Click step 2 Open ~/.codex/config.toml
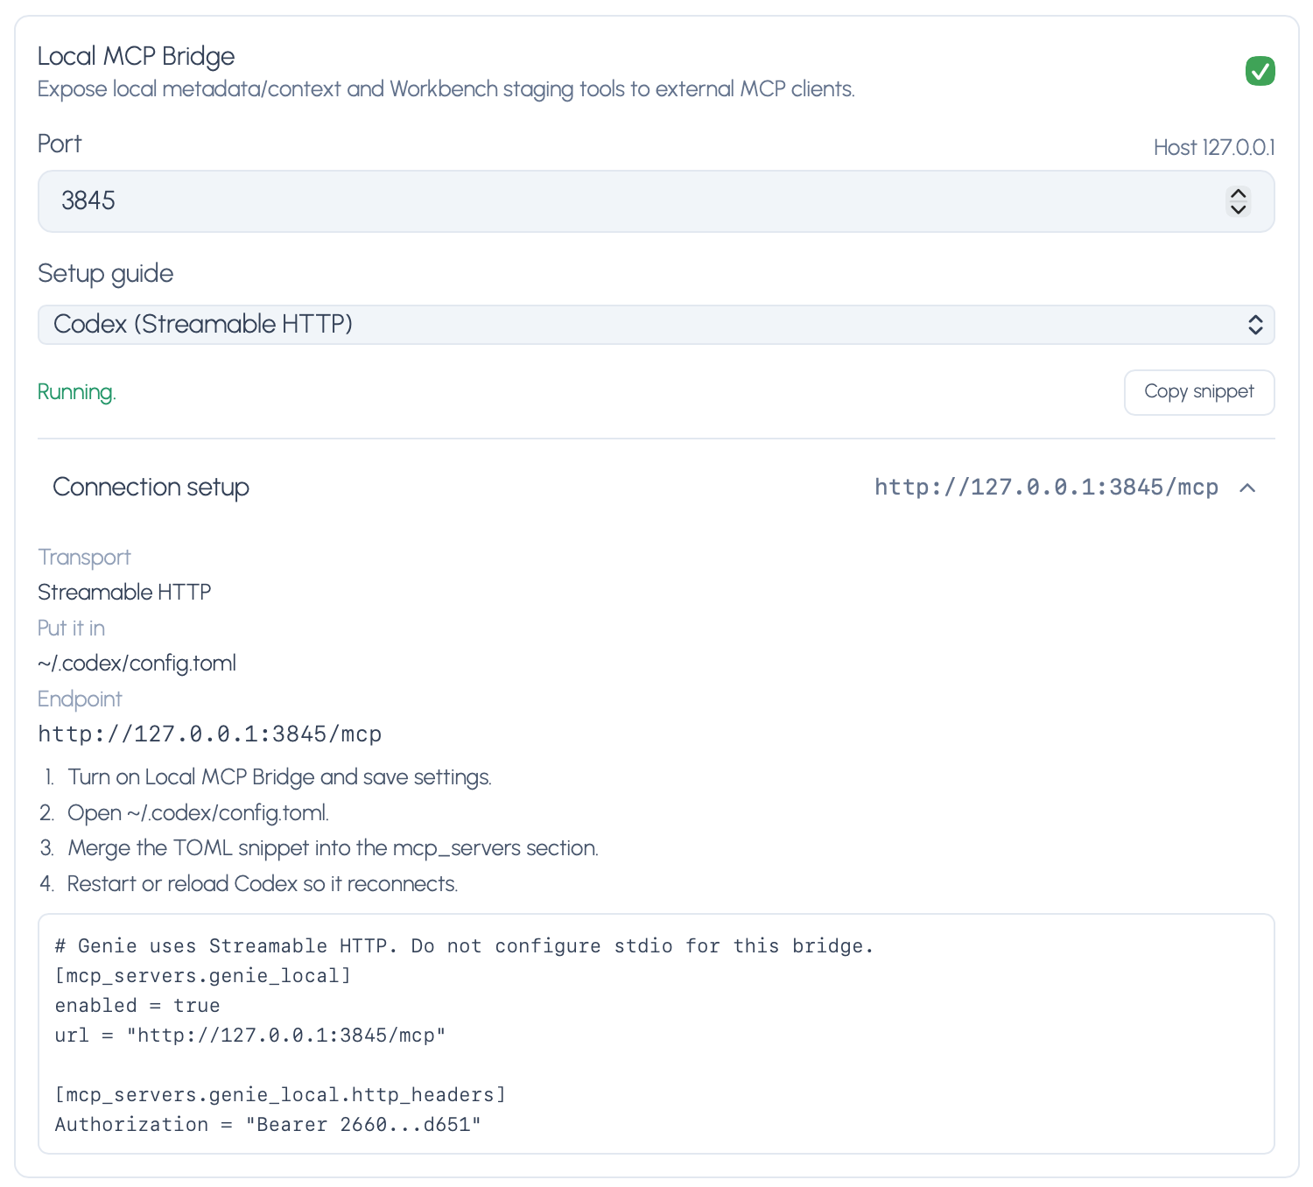1313x1187 pixels. pos(198,813)
